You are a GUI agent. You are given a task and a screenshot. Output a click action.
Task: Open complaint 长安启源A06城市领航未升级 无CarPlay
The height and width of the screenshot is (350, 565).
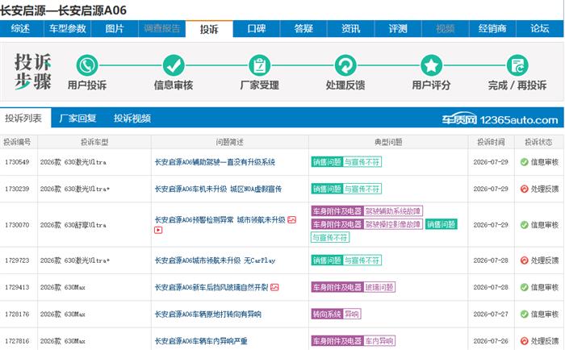click(x=215, y=260)
